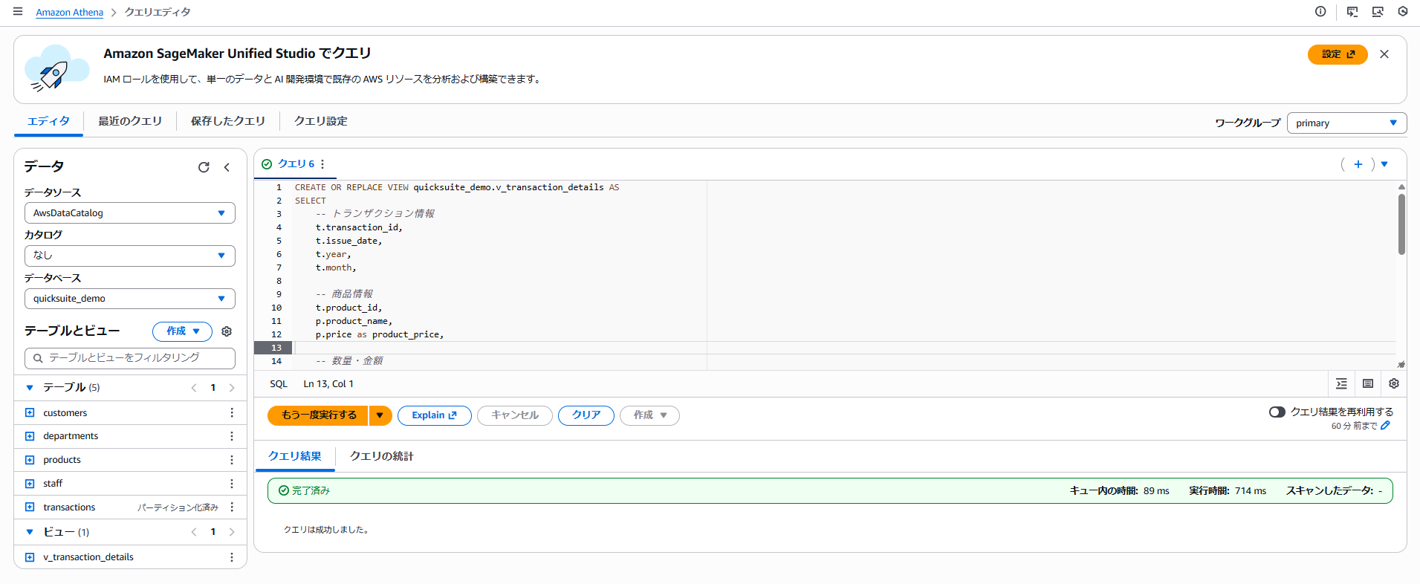Edit the query result reuse time

[x=1385, y=426]
